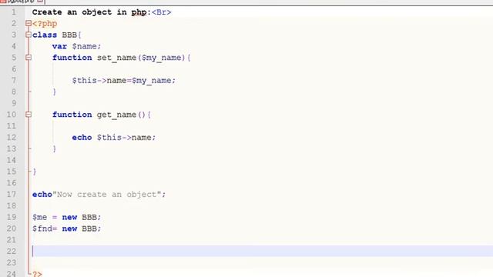Click the closing brace on line 8
Screen dimensions: 493x277
tap(55, 92)
